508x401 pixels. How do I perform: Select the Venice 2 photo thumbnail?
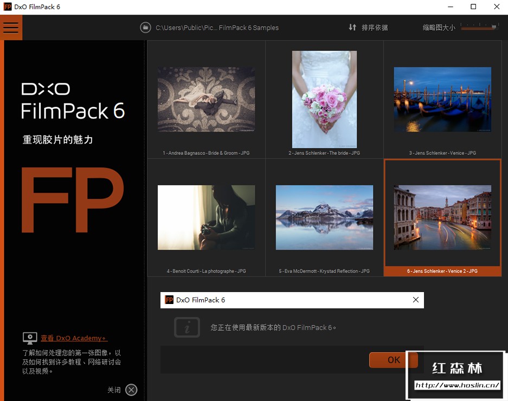442,216
